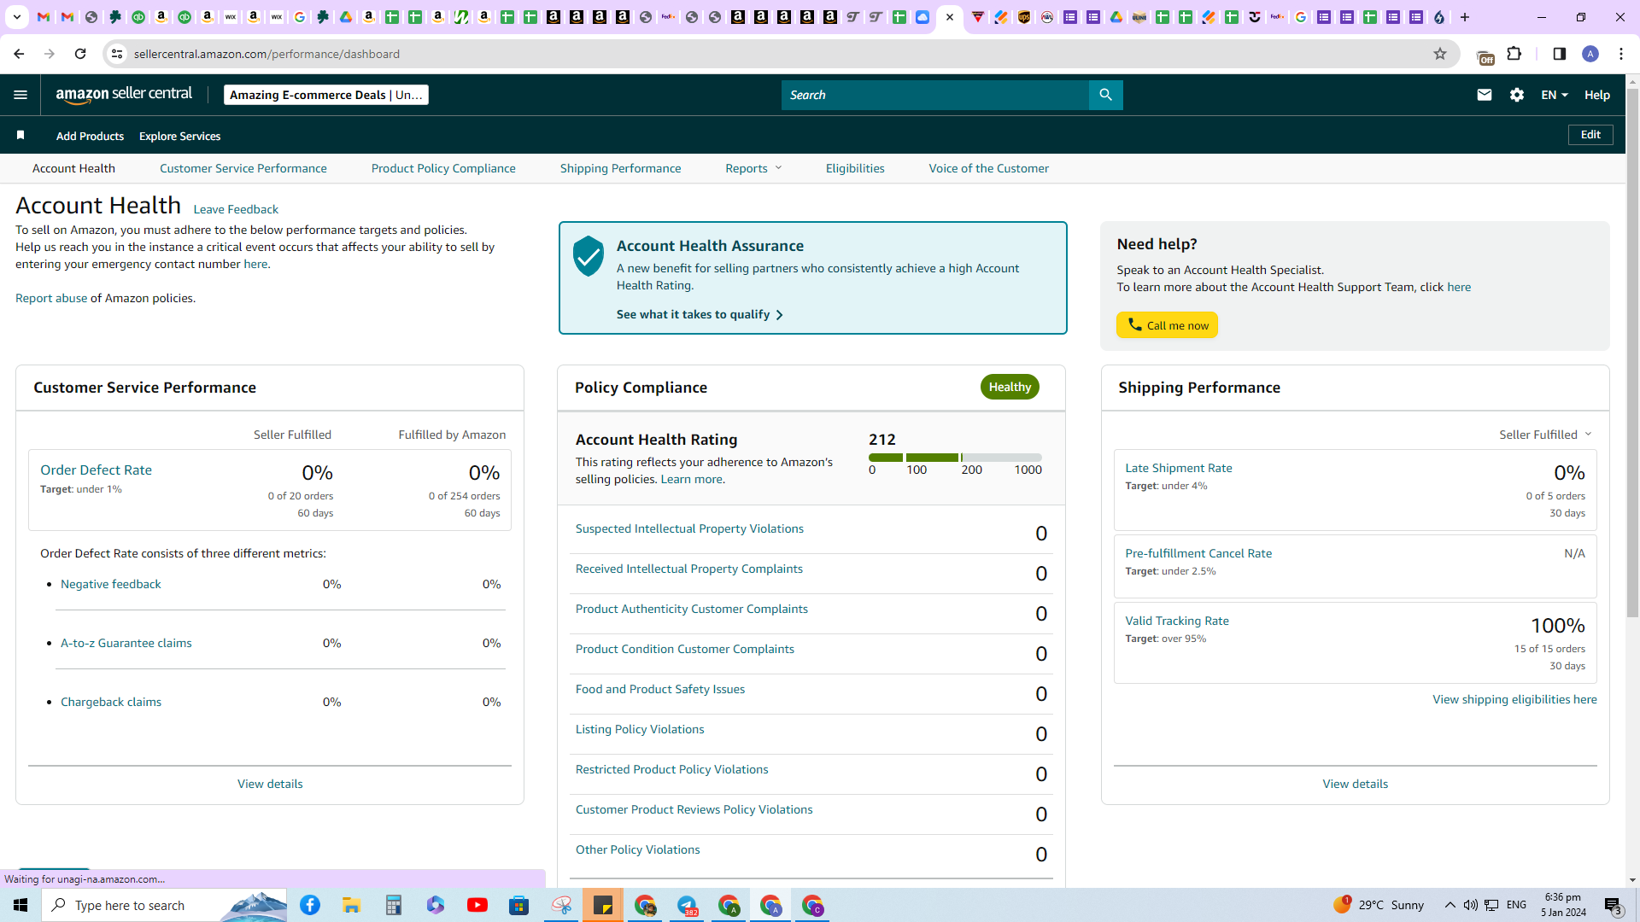Click the Account Health Assurance shield icon
Screen dimensions: 1640x922
pyautogui.click(x=589, y=256)
